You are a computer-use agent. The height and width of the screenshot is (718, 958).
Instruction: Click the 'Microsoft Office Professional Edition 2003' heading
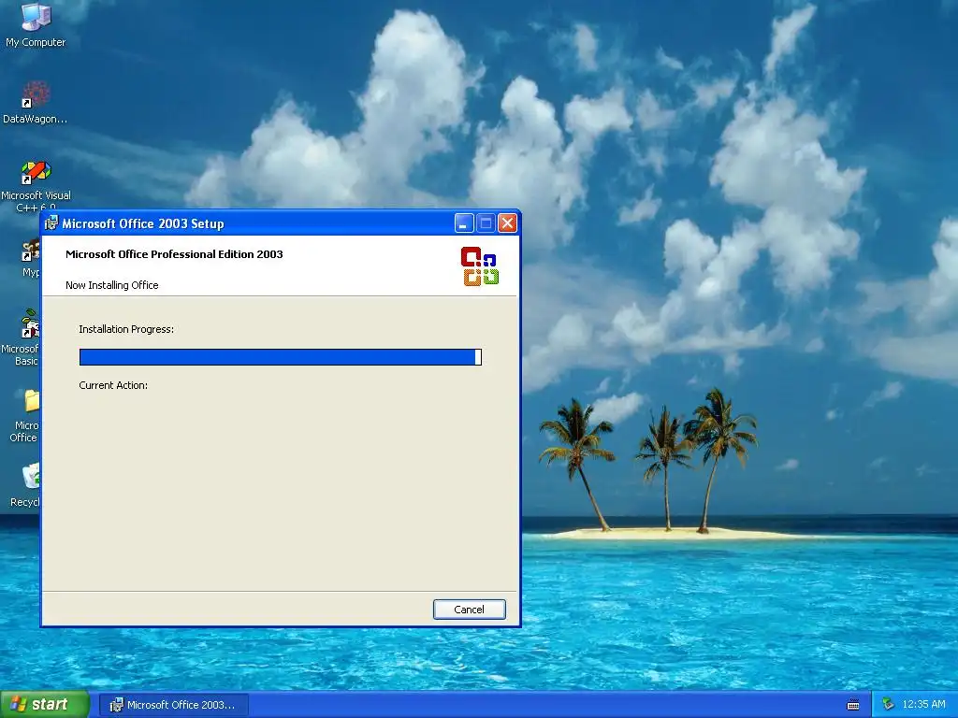point(174,254)
